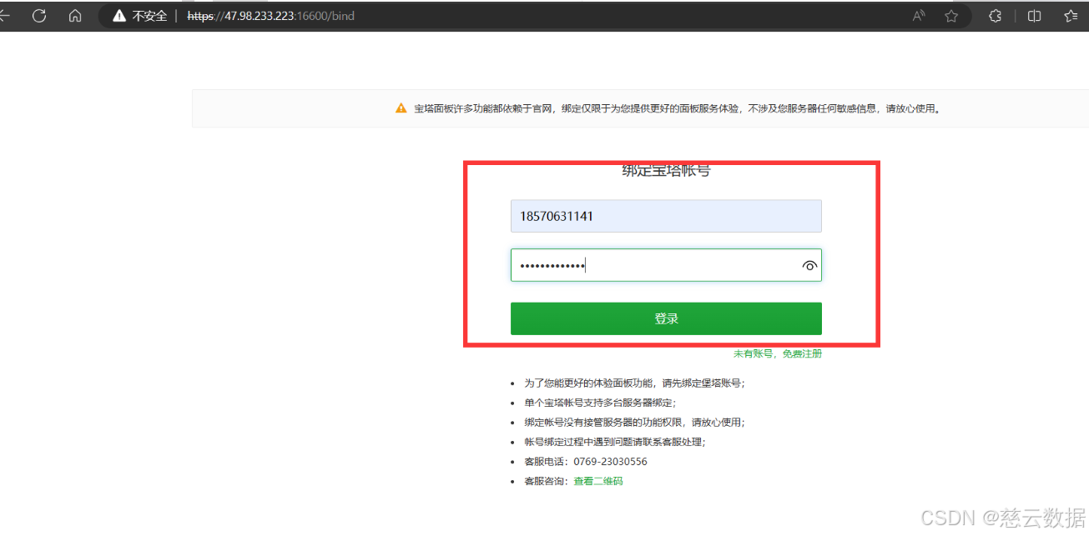1089x536 pixels.
Task: Toggle split screen browser icon
Action: point(1035,16)
